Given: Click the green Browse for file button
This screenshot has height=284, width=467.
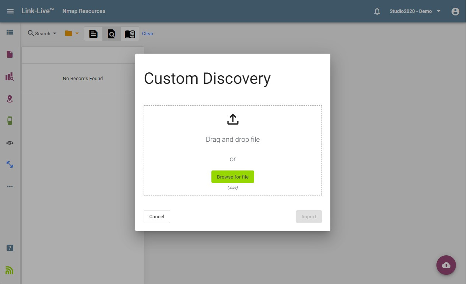Looking at the screenshot, I should [232, 177].
